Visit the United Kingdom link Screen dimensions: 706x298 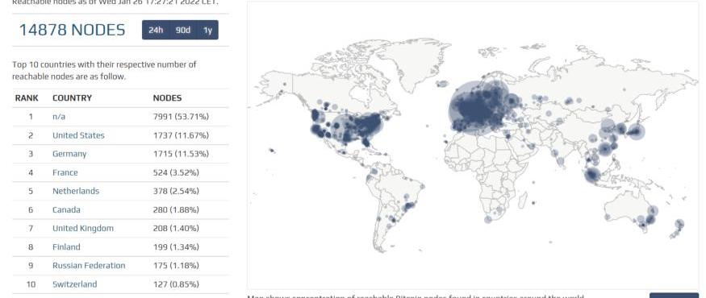pyautogui.click(x=83, y=228)
